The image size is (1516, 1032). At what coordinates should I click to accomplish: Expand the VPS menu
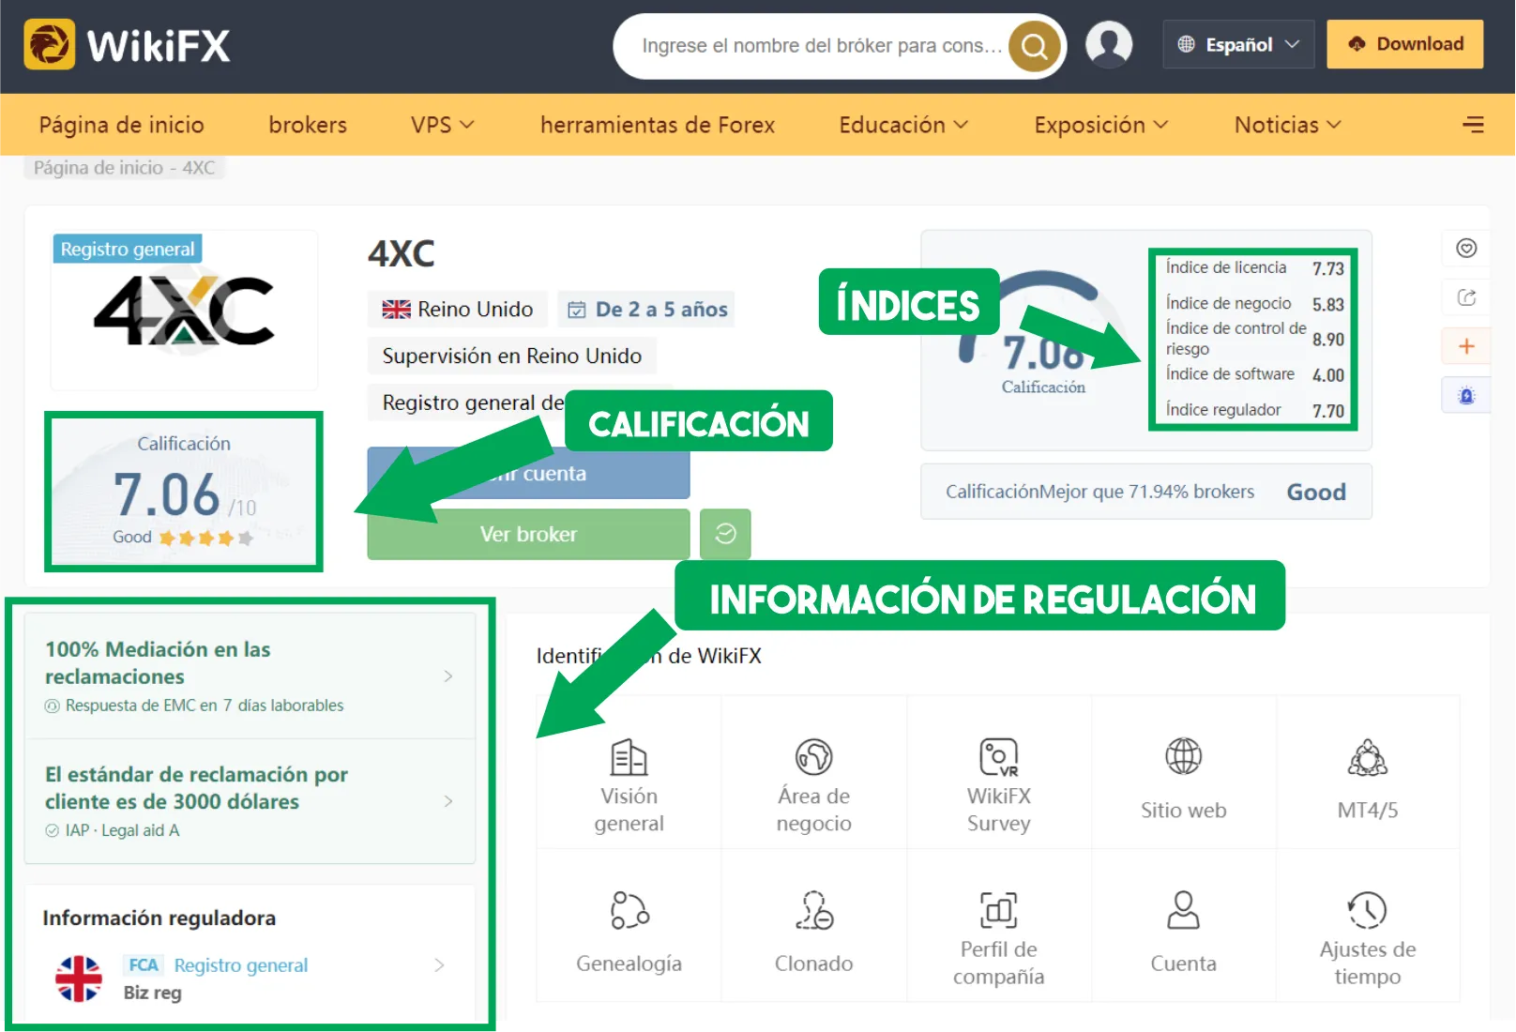click(x=442, y=125)
